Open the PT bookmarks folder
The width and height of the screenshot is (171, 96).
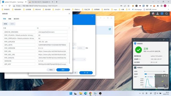coord(128,10)
